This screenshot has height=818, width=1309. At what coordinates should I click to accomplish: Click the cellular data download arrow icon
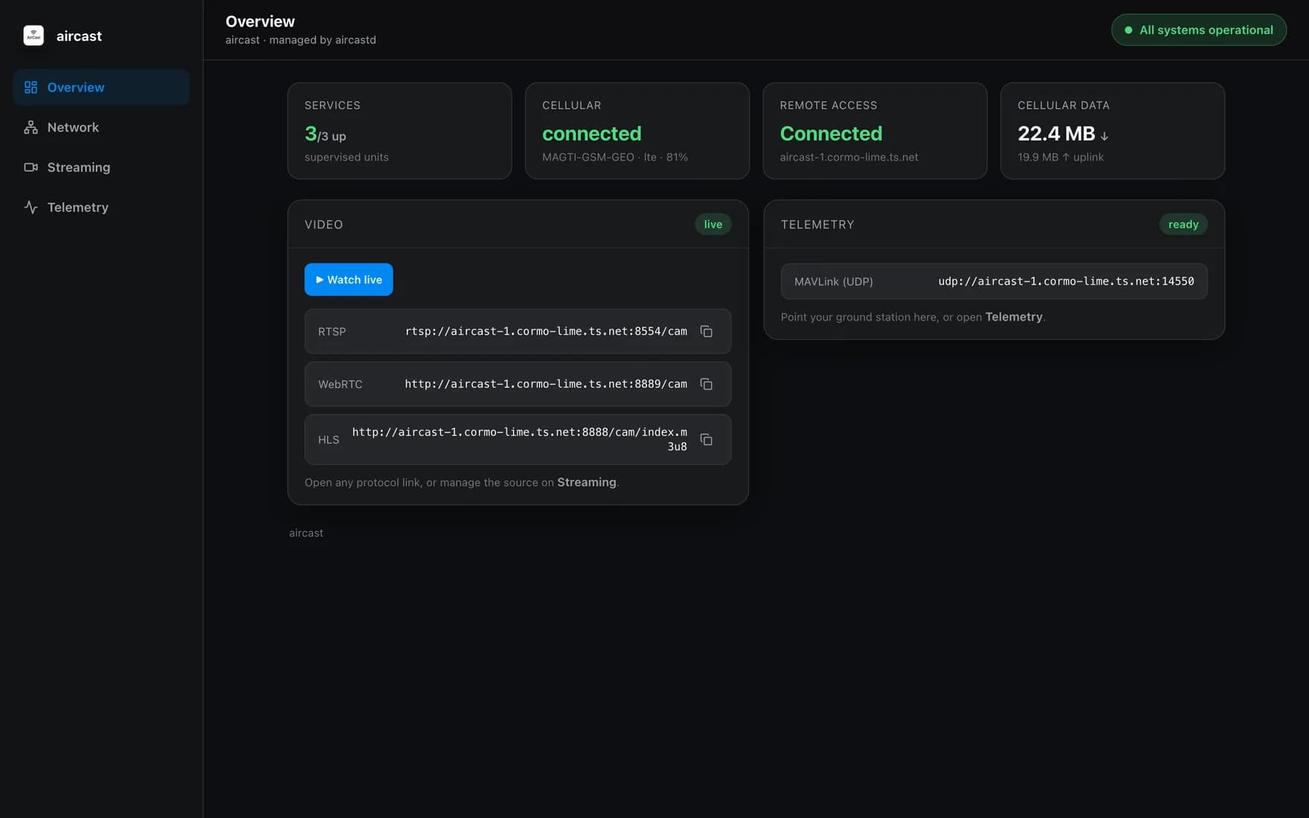tap(1104, 136)
